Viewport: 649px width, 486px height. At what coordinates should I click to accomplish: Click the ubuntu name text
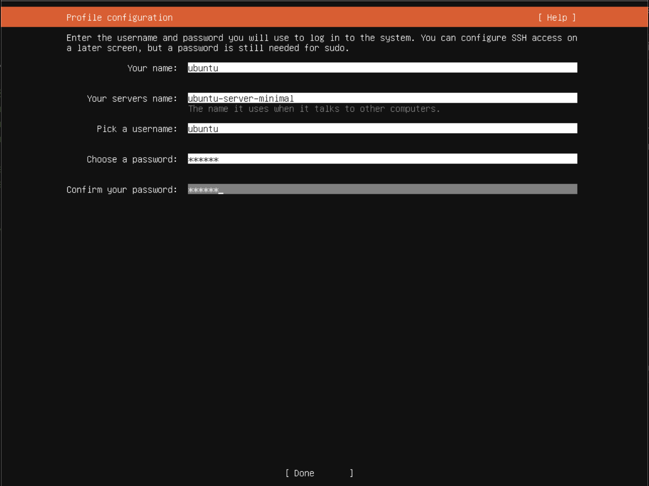click(203, 68)
